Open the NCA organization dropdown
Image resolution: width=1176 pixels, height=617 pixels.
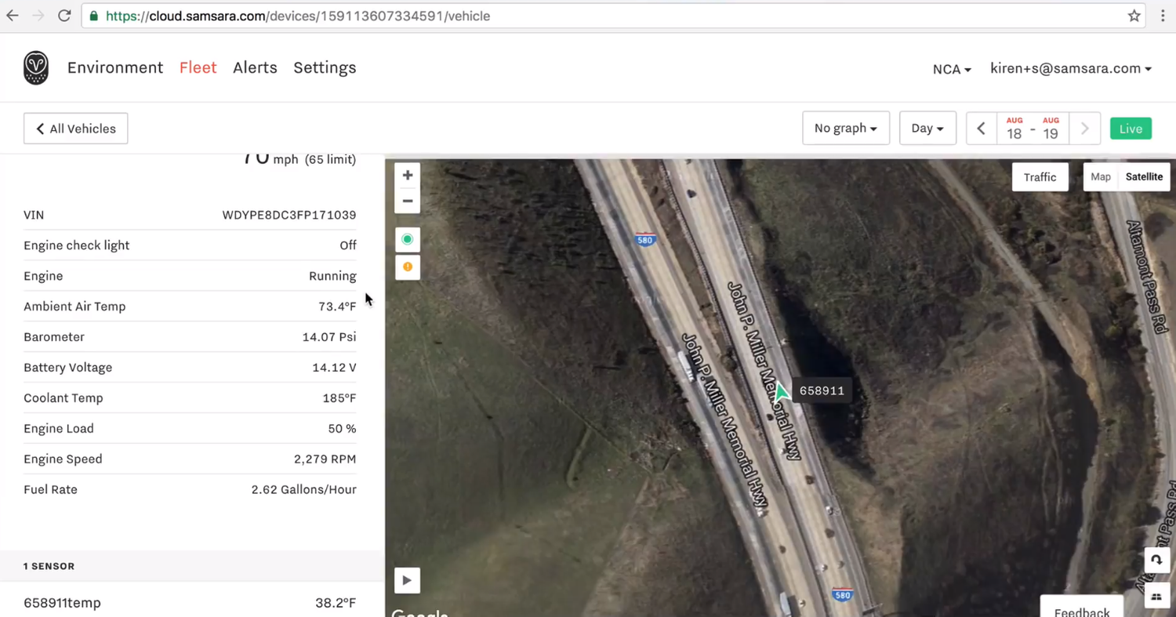click(952, 69)
